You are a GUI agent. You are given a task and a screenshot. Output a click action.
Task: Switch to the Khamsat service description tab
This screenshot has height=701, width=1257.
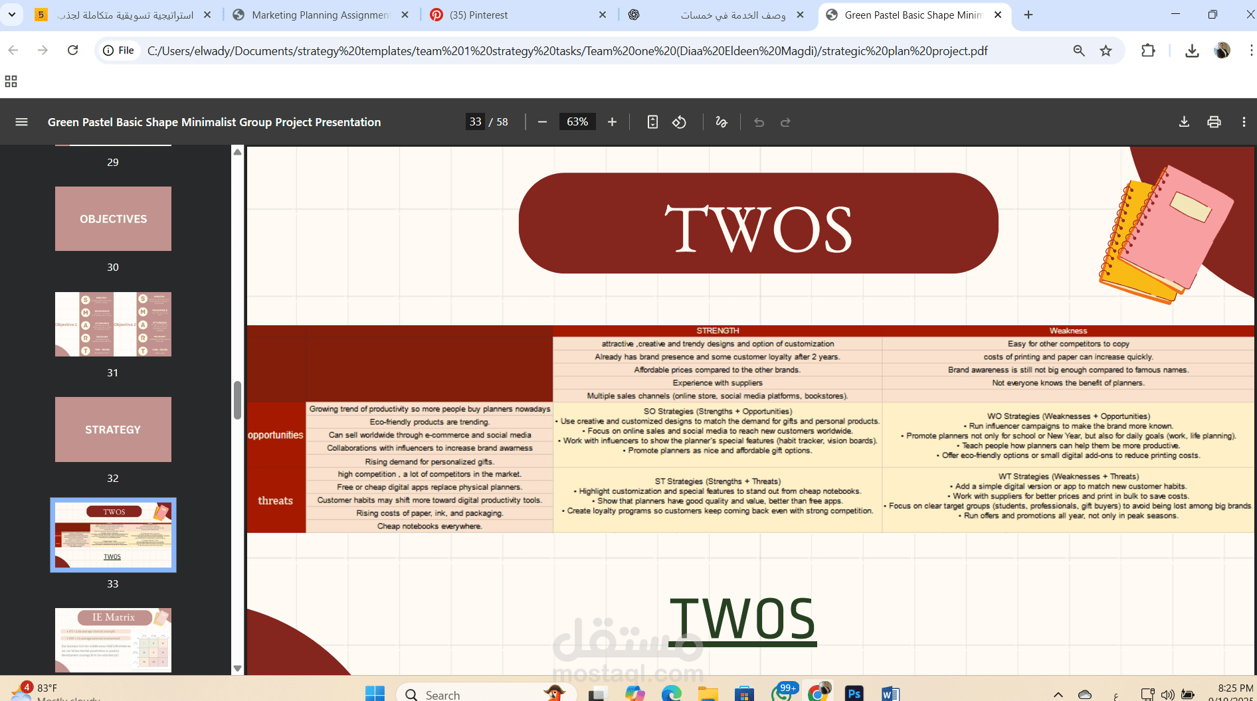coord(718,15)
